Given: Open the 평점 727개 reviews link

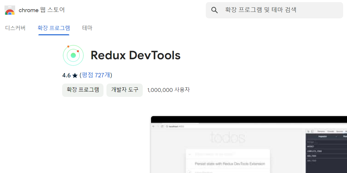Looking at the screenshot, I should [x=96, y=75].
